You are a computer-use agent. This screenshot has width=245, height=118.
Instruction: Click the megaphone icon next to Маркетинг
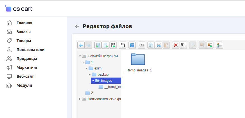[9, 68]
